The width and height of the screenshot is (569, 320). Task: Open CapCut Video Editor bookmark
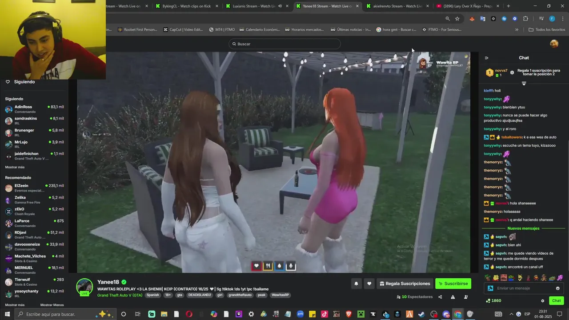(183, 30)
